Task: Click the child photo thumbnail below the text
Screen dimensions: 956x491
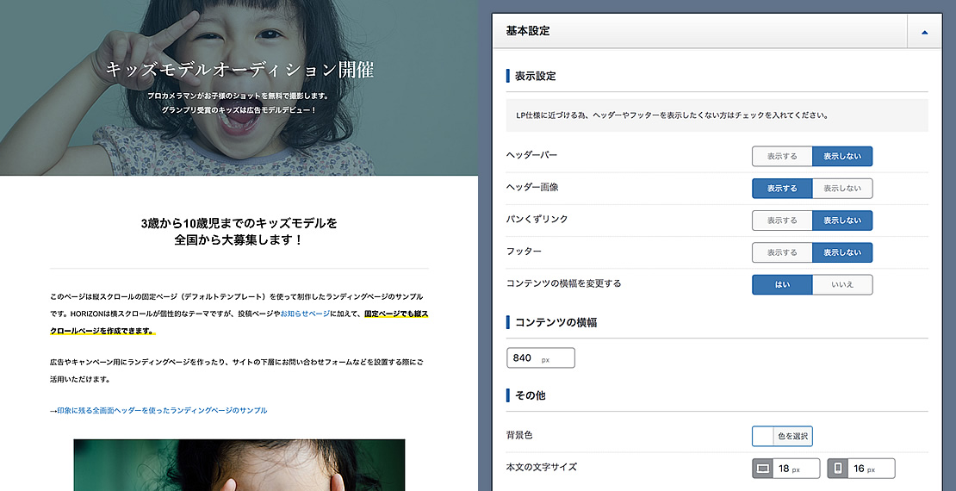Action: coord(239,465)
